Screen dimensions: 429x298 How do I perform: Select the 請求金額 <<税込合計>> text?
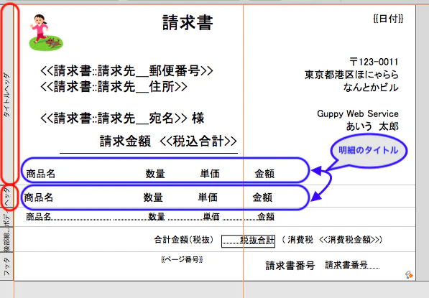click(x=168, y=141)
